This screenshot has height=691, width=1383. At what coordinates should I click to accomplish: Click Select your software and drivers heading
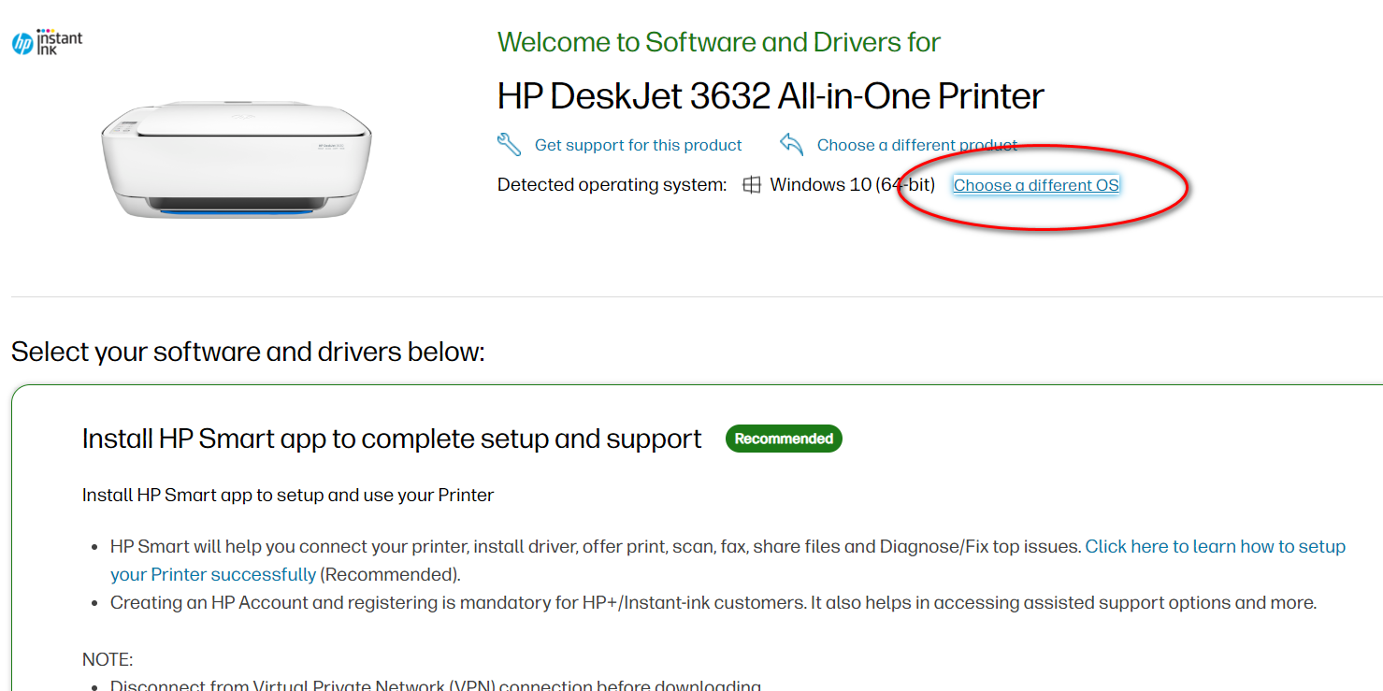(x=248, y=353)
